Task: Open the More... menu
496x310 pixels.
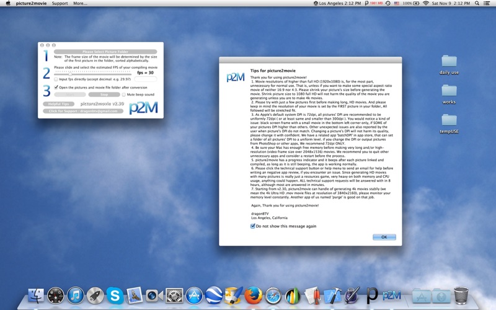Action: click(x=81, y=3)
